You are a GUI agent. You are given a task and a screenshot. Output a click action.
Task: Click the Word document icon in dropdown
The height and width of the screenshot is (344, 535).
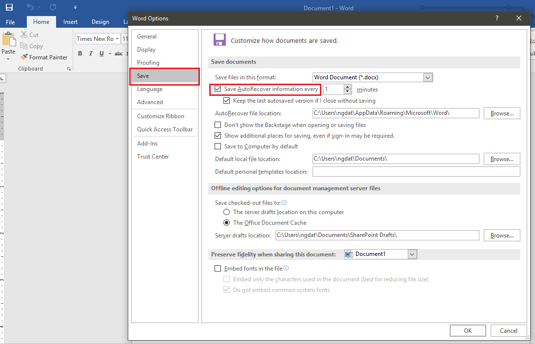point(349,254)
